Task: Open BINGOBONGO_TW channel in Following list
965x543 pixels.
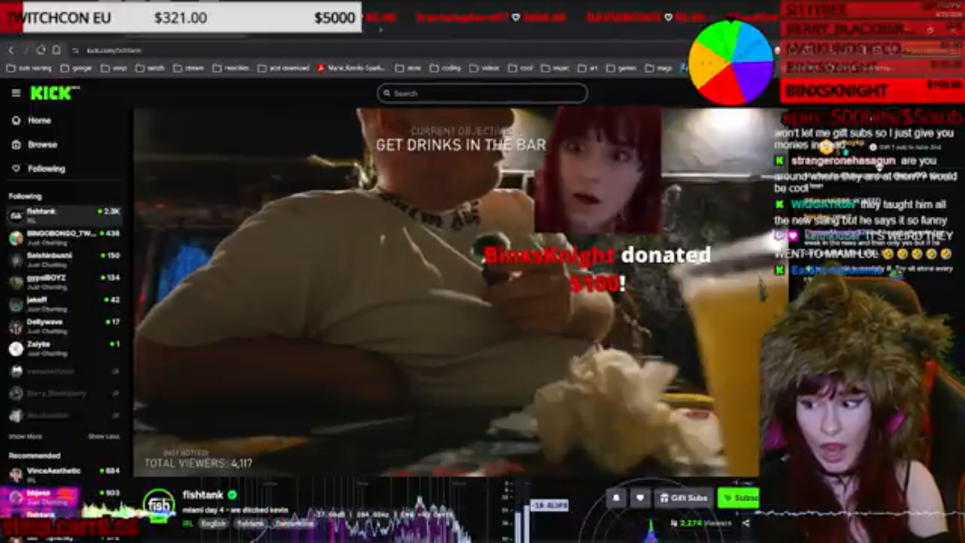Action: (65, 237)
